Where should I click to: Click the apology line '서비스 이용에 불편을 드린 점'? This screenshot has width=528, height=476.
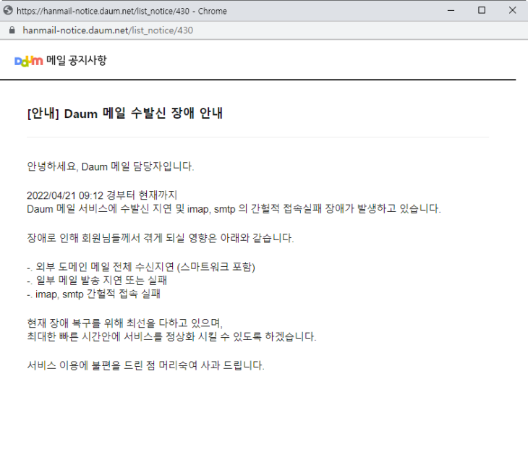tap(145, 365)
